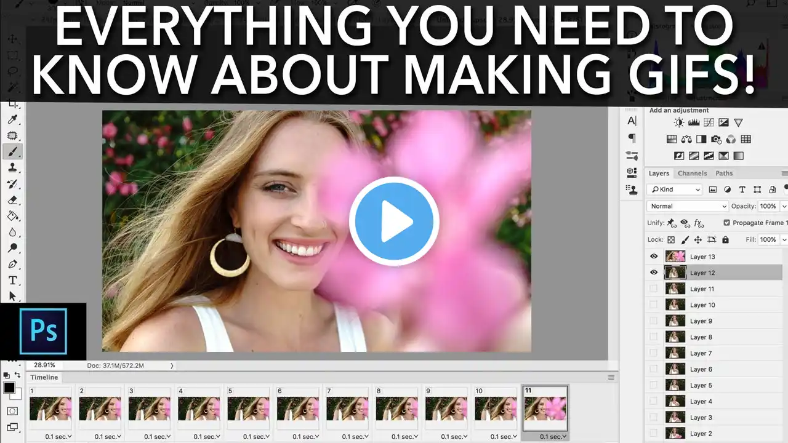Click the black foreground color swatch
This screenshot has height=443, width=788.
tap(9, 388)
